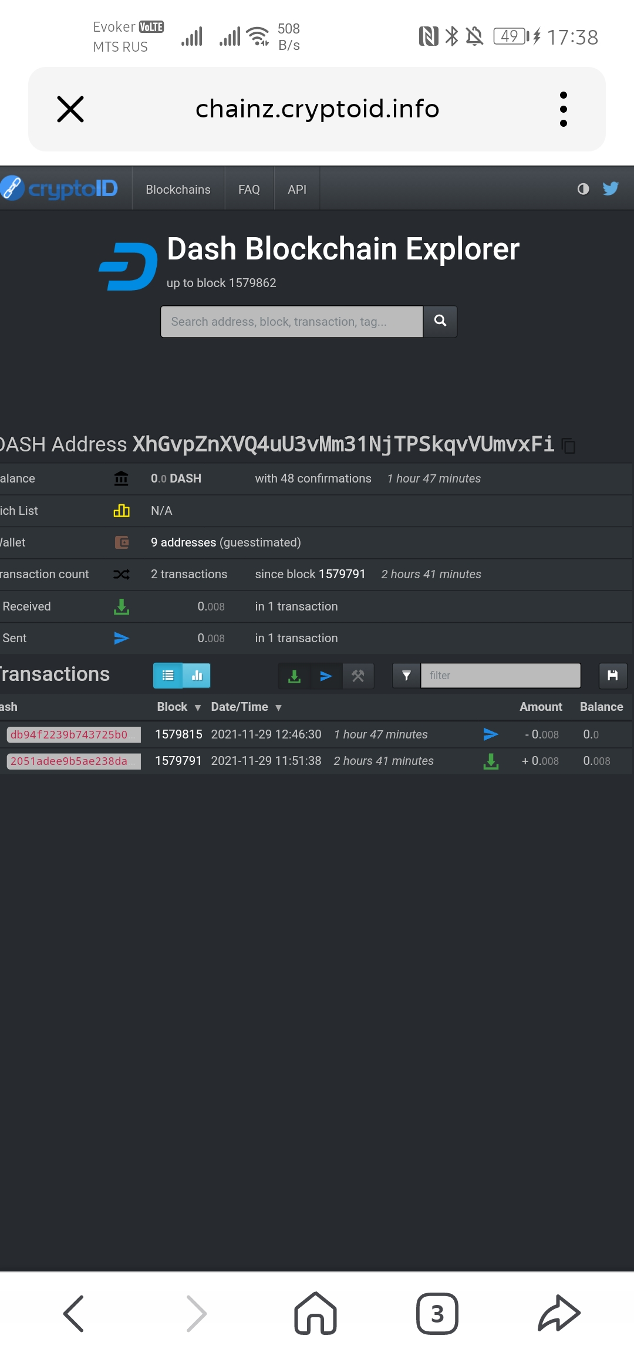Focus the transactions filter text field
Screen dimensions: 634x1356
(x=501, y=676)
